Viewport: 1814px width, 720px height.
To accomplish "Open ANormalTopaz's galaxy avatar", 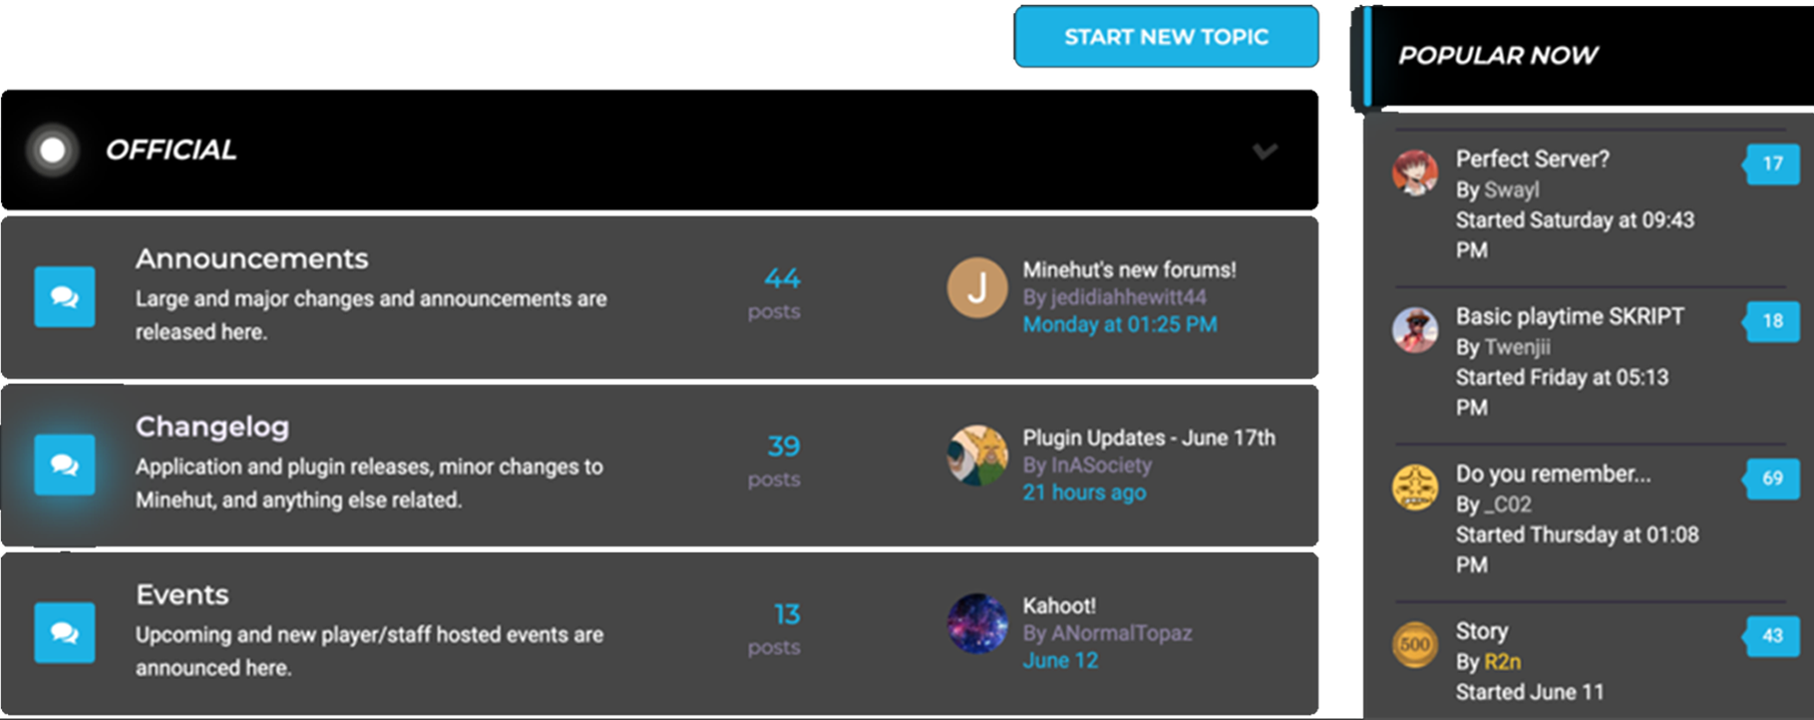I will (976, 623).
